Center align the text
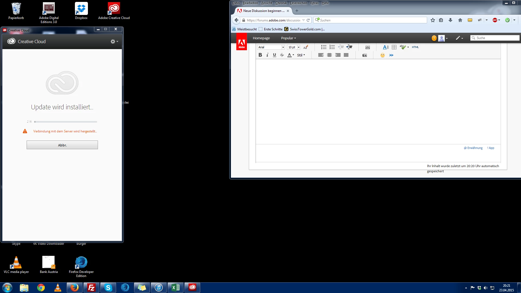521x293 pixels. pos(329,55)
